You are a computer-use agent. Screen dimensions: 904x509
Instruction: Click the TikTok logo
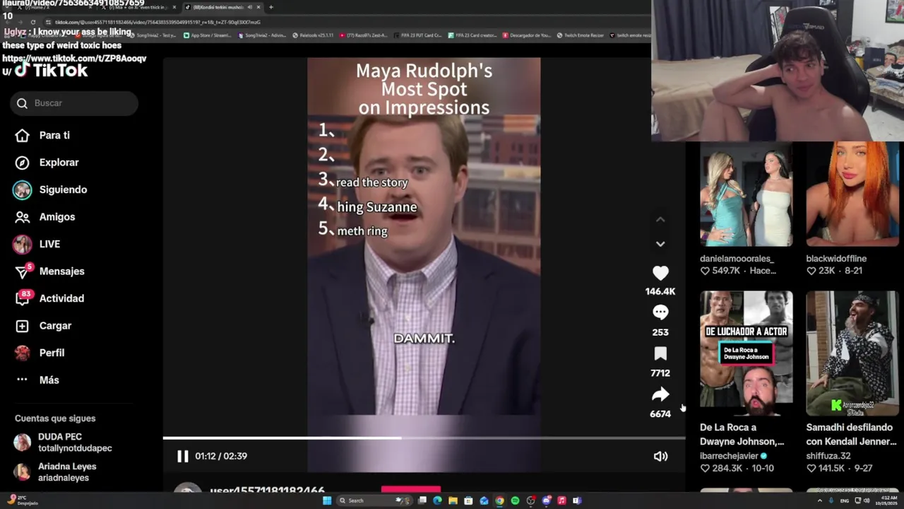(x=51, y=70)
